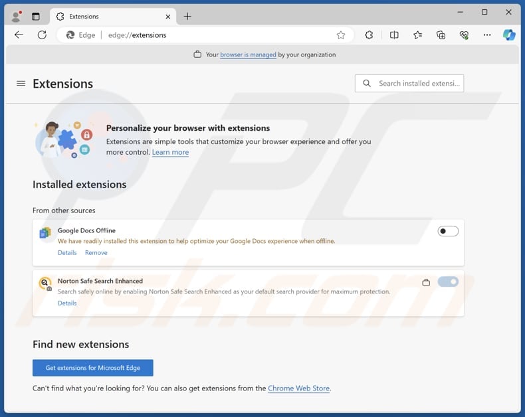Click the Google Docs Offline extension icon
Screen dimensions: 525x417
pos(45,232)
